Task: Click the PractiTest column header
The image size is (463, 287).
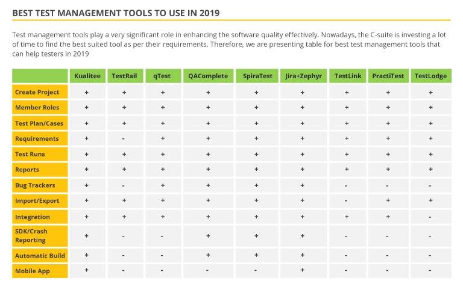Action: pos(388,76)
